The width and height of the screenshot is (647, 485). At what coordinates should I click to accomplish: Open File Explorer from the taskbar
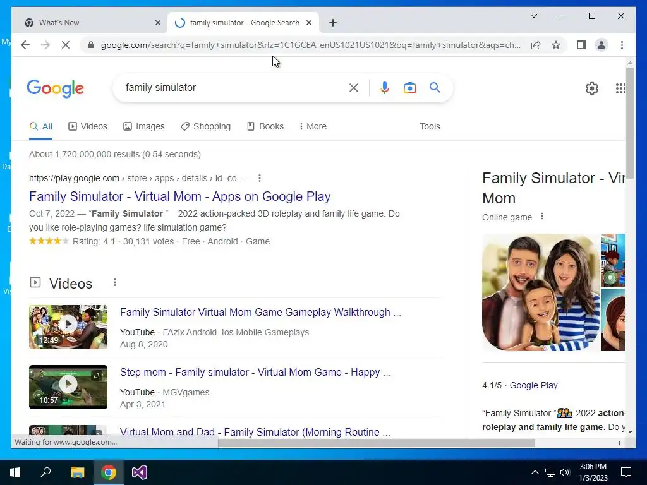click(x=77, y=472)
